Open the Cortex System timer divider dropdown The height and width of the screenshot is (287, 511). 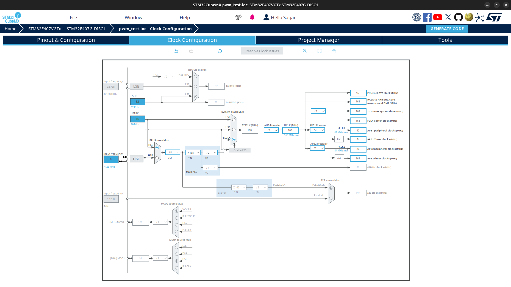(318, 111)
